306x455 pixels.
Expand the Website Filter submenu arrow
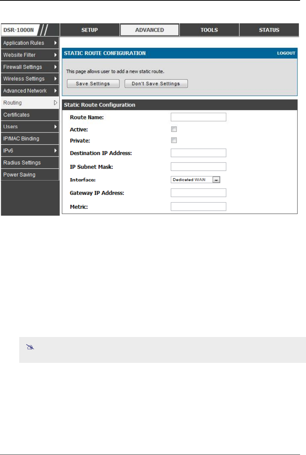pyautogui.click(x=55, y=55)
